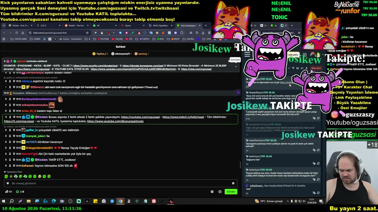Bookmark this page with the star icon
The image size is (378, 212).
(87, 33)
